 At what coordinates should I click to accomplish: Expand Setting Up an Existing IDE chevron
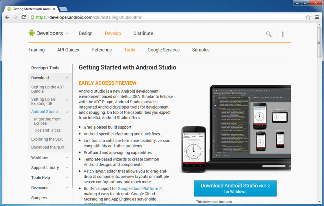67,100
